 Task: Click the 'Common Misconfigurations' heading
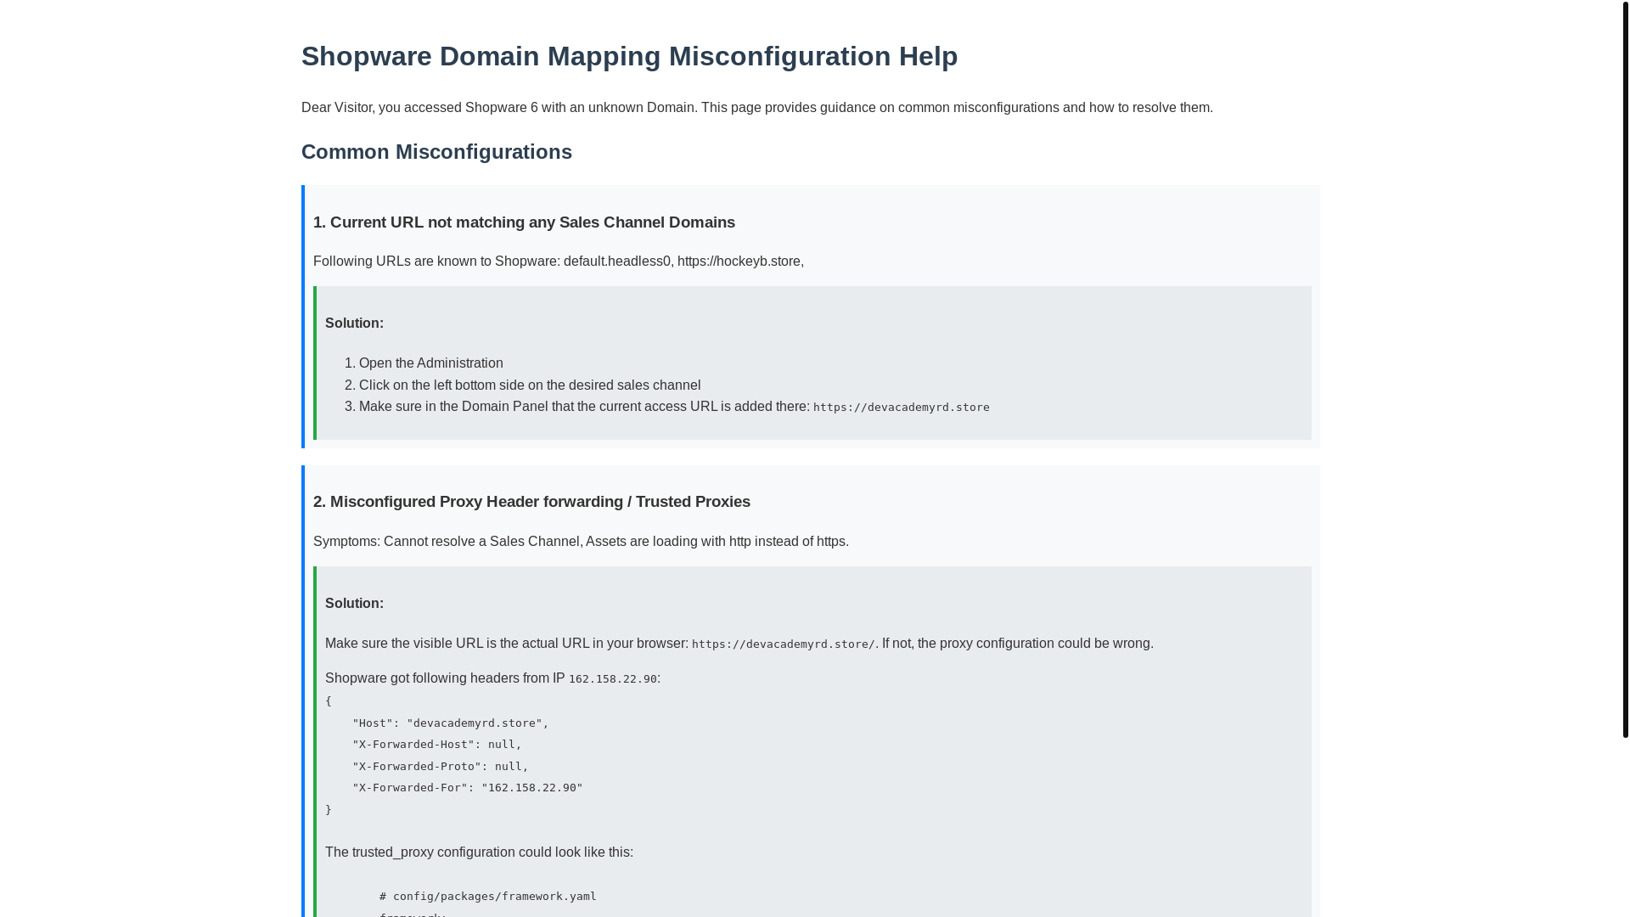click(x=436, y=152)
